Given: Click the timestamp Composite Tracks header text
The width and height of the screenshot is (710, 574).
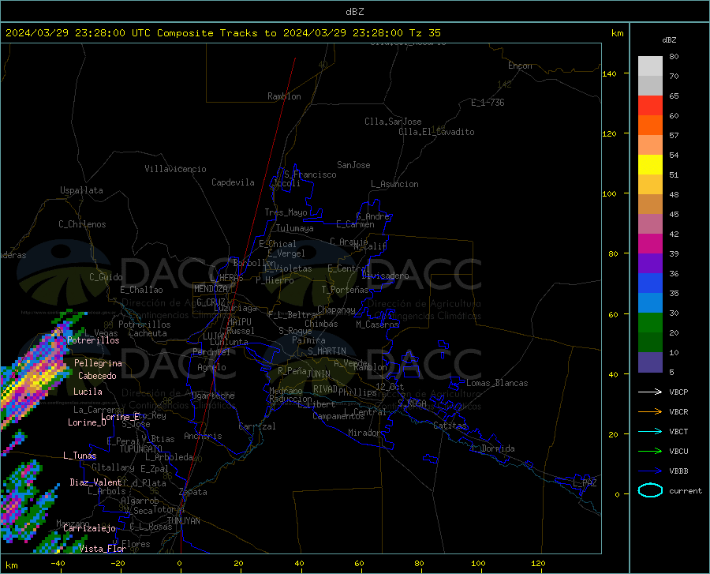Looking at the screenshot, I should coord(222,33).
